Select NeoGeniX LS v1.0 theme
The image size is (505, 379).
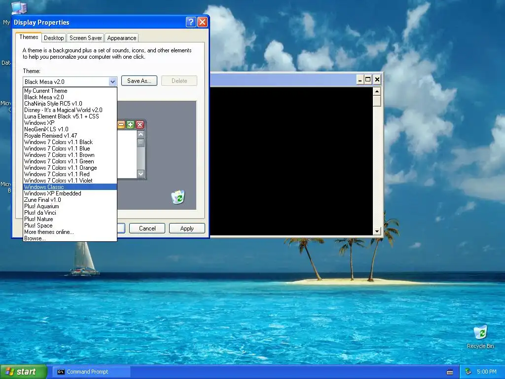[70, 129]
